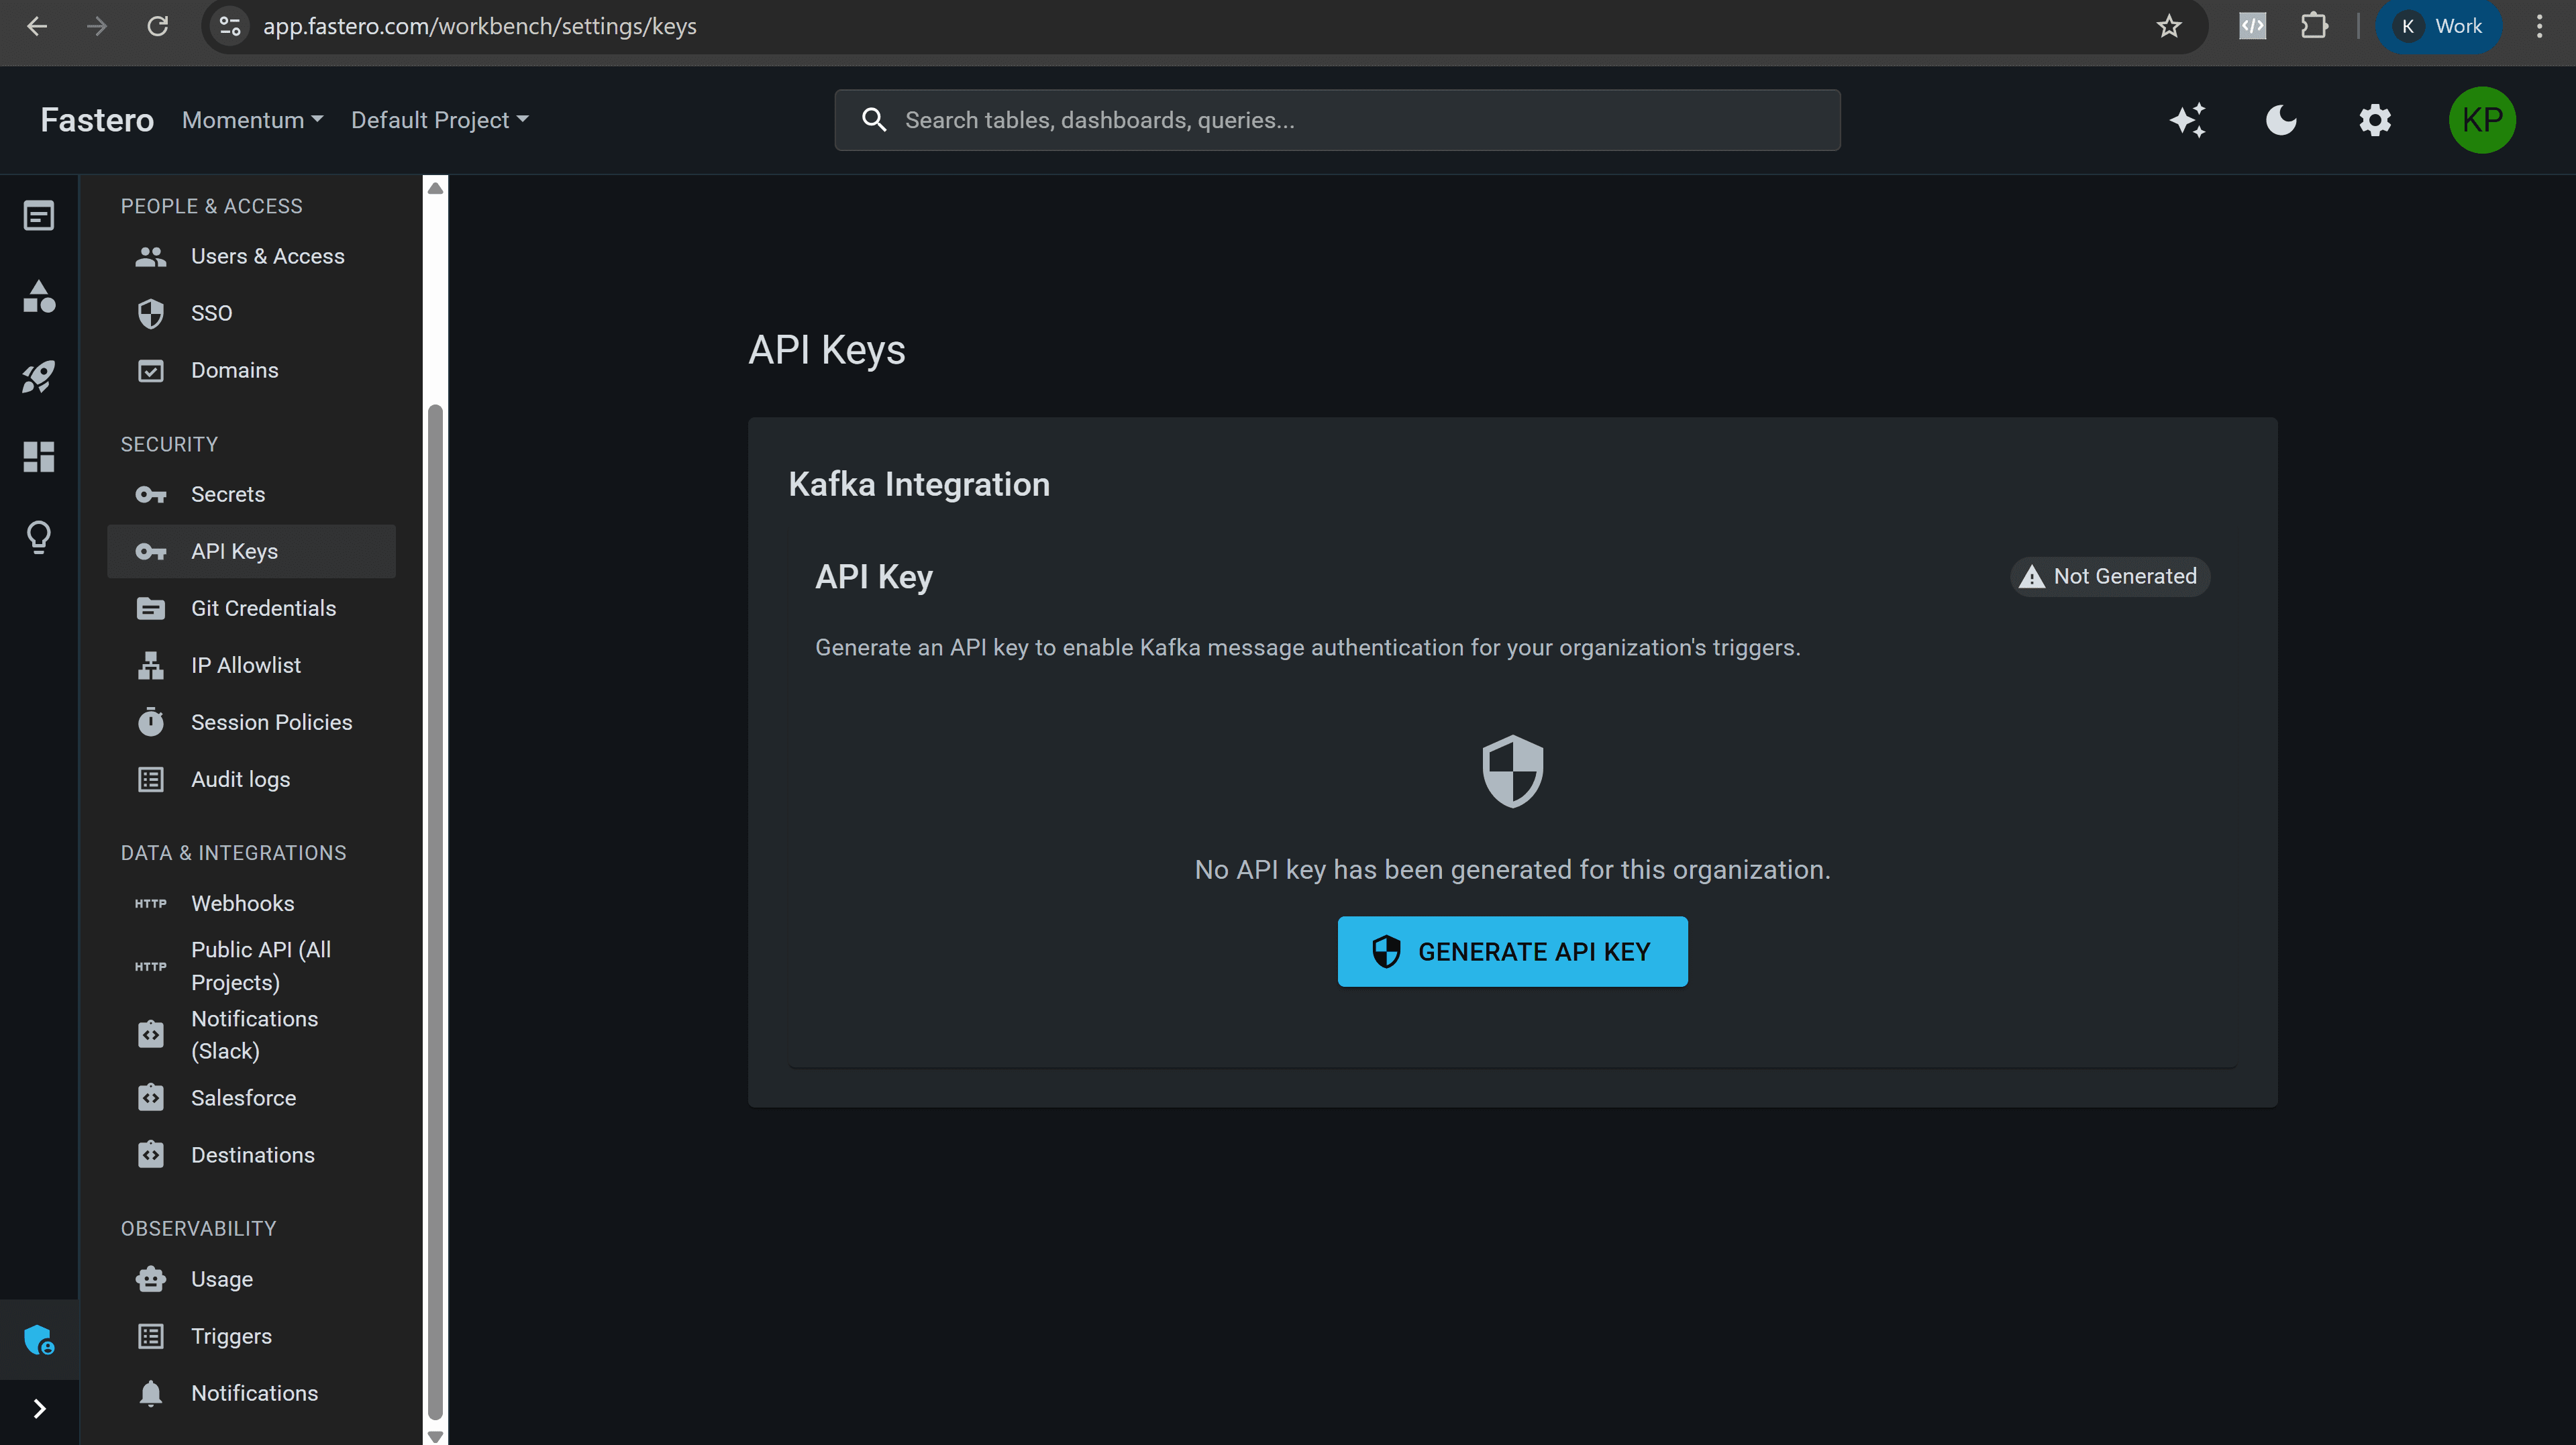Toggle dark mode with the moon icon
The height and width of the screenshot is (1445, 2576).
[x=2281, y=120]
